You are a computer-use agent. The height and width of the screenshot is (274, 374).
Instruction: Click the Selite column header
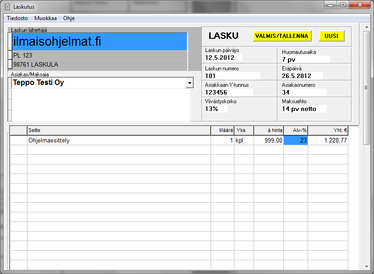pyautogui.click(x=119, y=130)
